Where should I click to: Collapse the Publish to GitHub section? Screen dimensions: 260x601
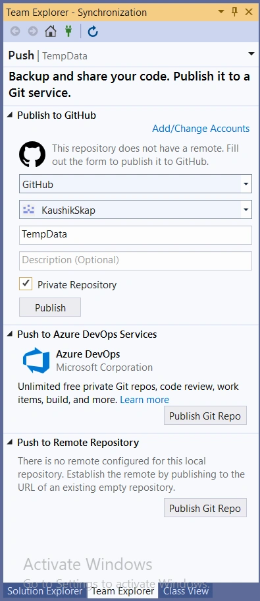point(10,115)
